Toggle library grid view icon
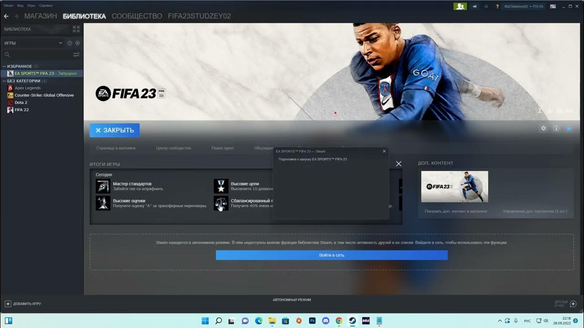The height and width of the screenshot is (328, 584). coord(76,29)
